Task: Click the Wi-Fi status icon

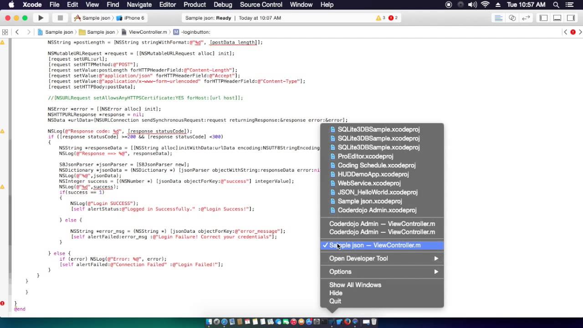Action: click(486, 5)
